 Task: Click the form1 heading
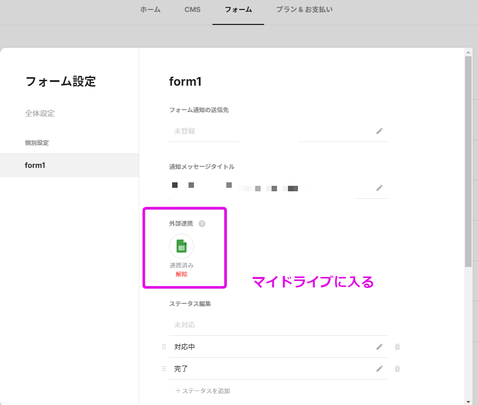[x=186, y=82]
